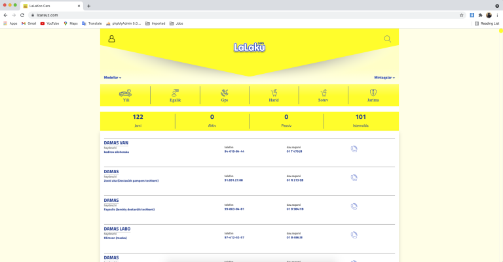Click the DAMAS LABO dav.raqami plate number
The height and width of the screenshot is (262, 503).
tap(295, 237)
